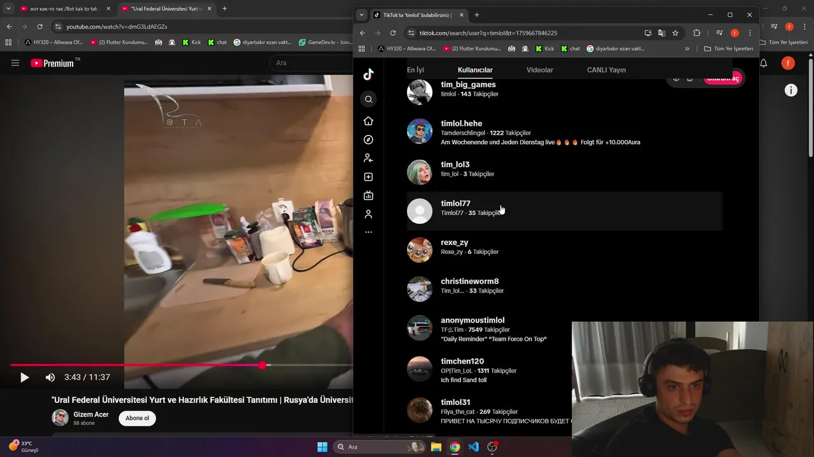This screenshot has width=814, height=457.
Task: Click the TikTok address bar URL
Action: (488, 33)
